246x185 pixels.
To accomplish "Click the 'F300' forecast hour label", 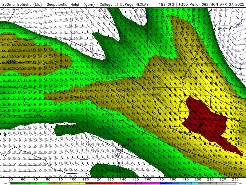I will [x=183, y=4].
